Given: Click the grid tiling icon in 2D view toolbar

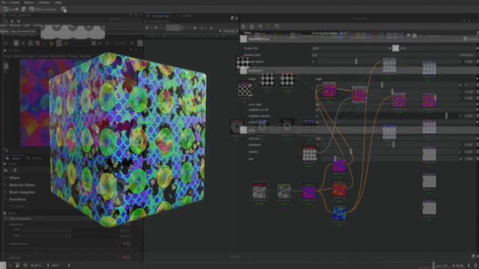Looking at the screenshot, I should 30,43.
